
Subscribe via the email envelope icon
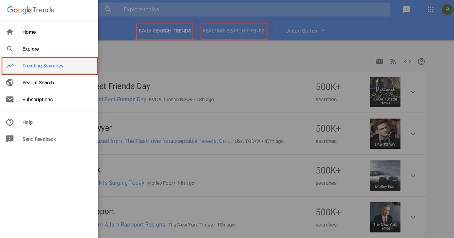379,61
